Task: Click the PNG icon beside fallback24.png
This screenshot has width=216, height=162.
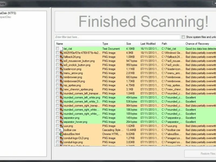Action: click(62, 57)
